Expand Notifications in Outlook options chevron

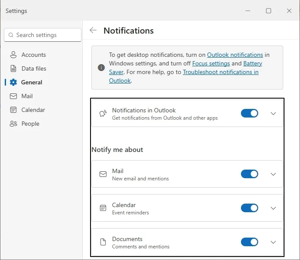tap(273, 114)
